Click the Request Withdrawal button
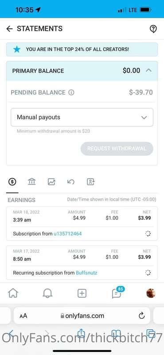The image size is (164, 355). [117, 149]
